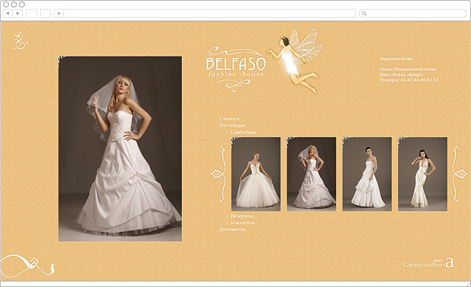471x287 pixels.
Task: Open the Коллекция menu item
Action: 232,125
